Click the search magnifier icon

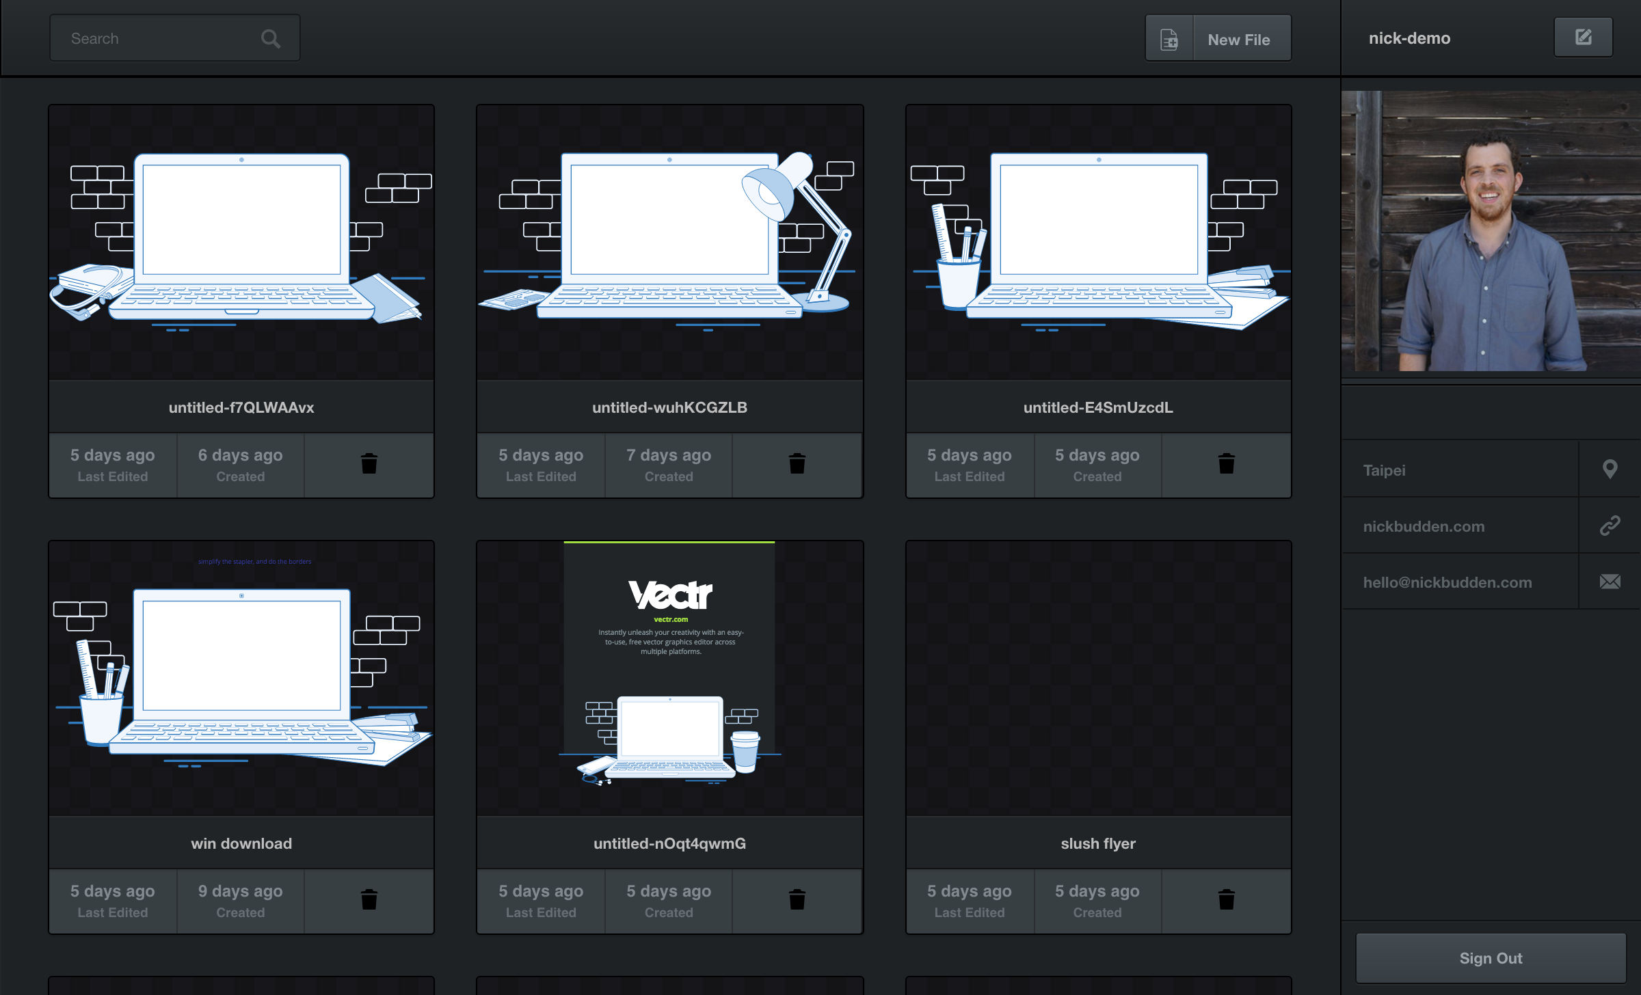tap(271, 39)
